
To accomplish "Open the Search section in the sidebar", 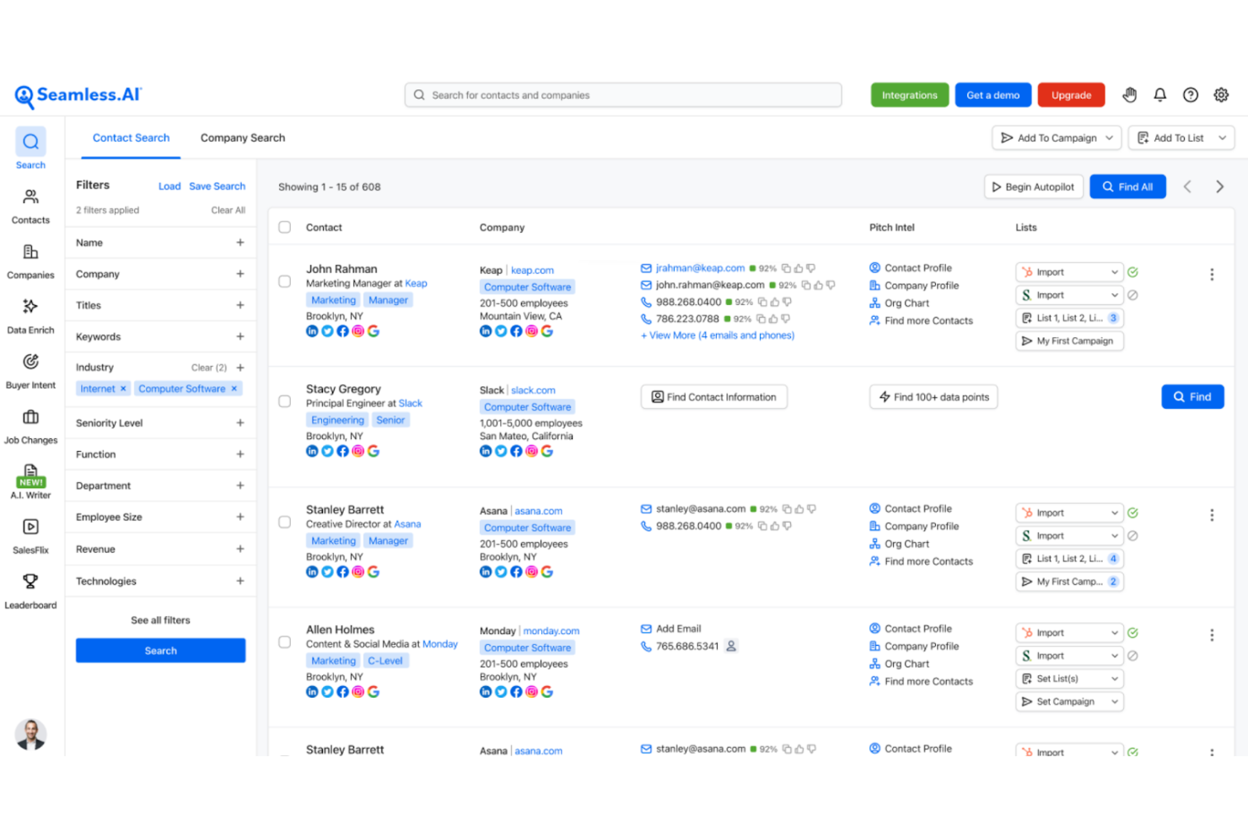I will [30, 149].
